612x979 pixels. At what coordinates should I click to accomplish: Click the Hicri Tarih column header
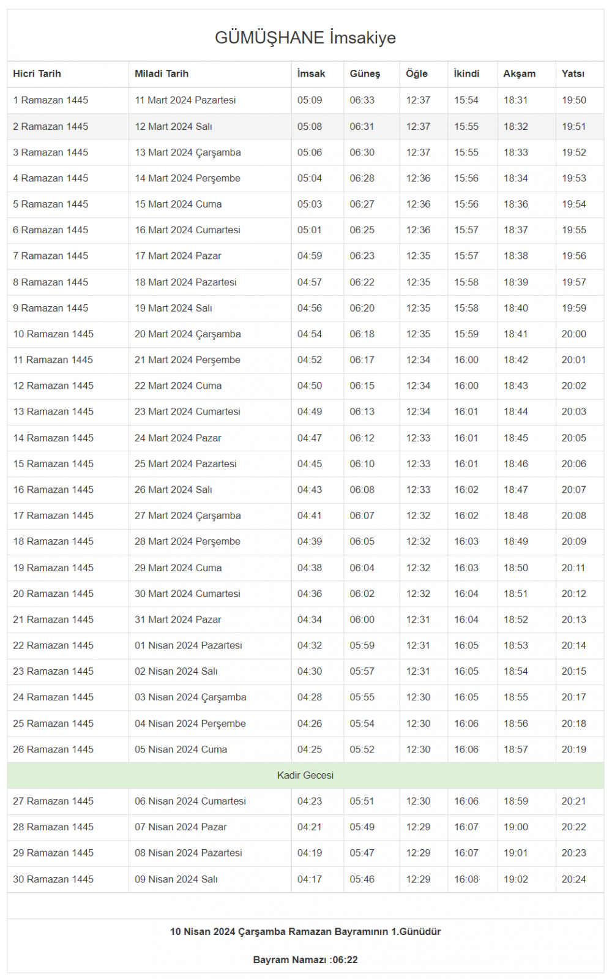37,73
